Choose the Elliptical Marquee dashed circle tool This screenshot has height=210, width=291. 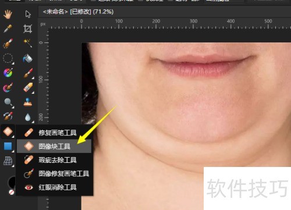pos(8,58)
